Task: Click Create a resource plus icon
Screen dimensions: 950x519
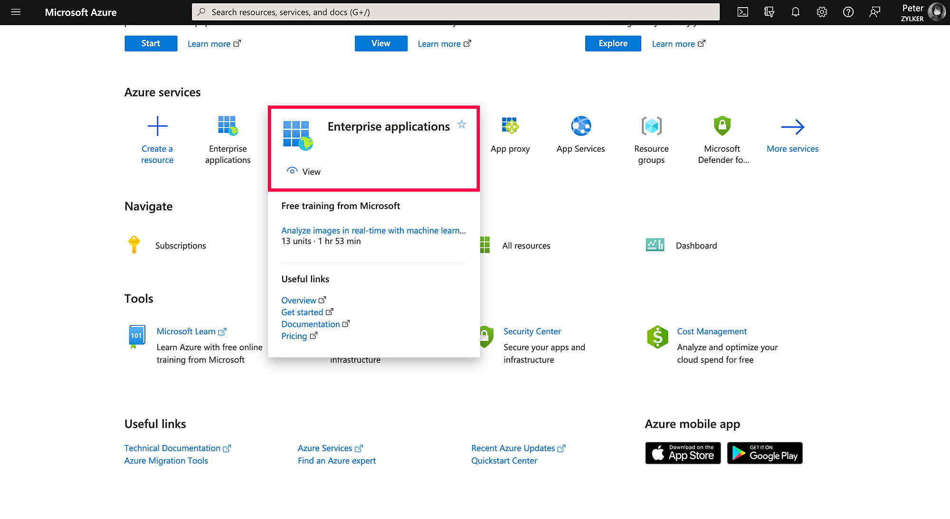Action: pos(157,126)
